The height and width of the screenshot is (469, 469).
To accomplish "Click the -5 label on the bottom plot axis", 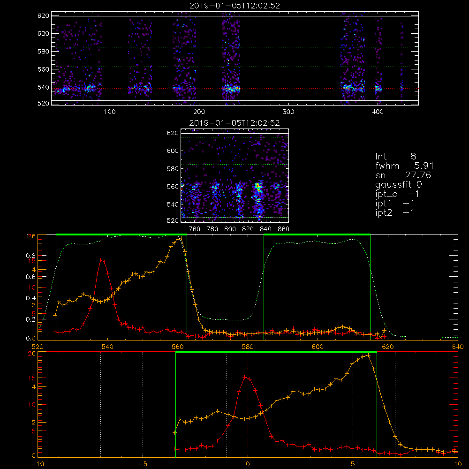I will click(x=143, y=464).
